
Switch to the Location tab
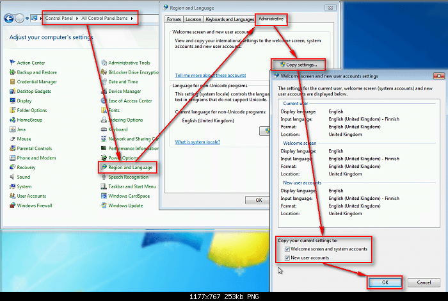[193, 19]
